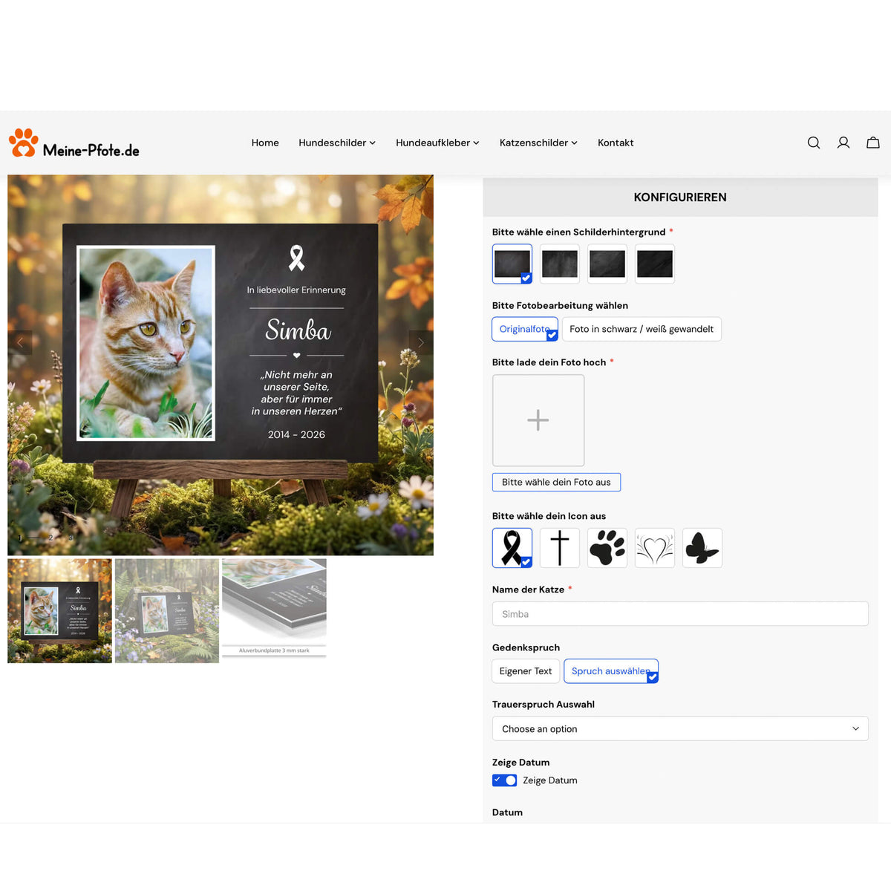The image size is (891, 891).
Task: Open second thumbnail with plaque on stone
Action: pos(167,611)
